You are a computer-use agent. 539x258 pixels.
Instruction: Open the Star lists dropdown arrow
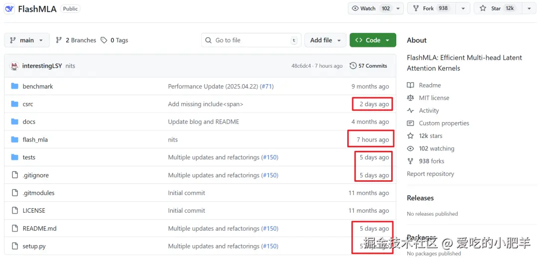click(529, 8)
